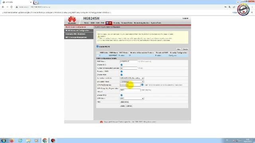Click the Start WPS button
This screenshot has height=143, width=255.
125,102
